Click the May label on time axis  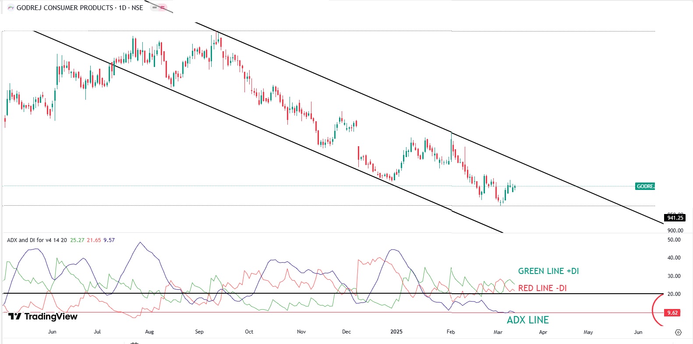coord(588,332)
